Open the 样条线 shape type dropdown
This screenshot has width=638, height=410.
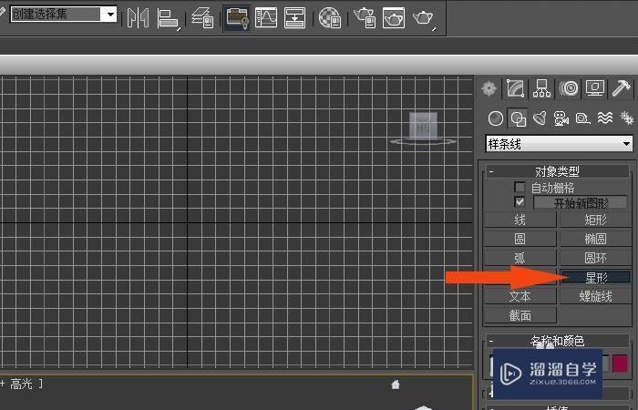point(559,144)
